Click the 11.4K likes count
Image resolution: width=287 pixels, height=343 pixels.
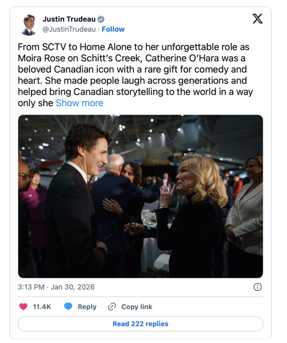tap(42, 306)
